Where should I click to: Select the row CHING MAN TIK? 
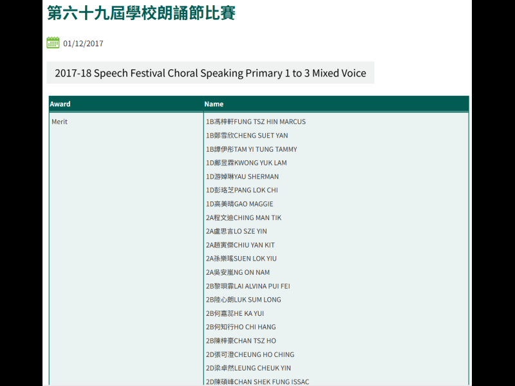(x=243, y=218)
